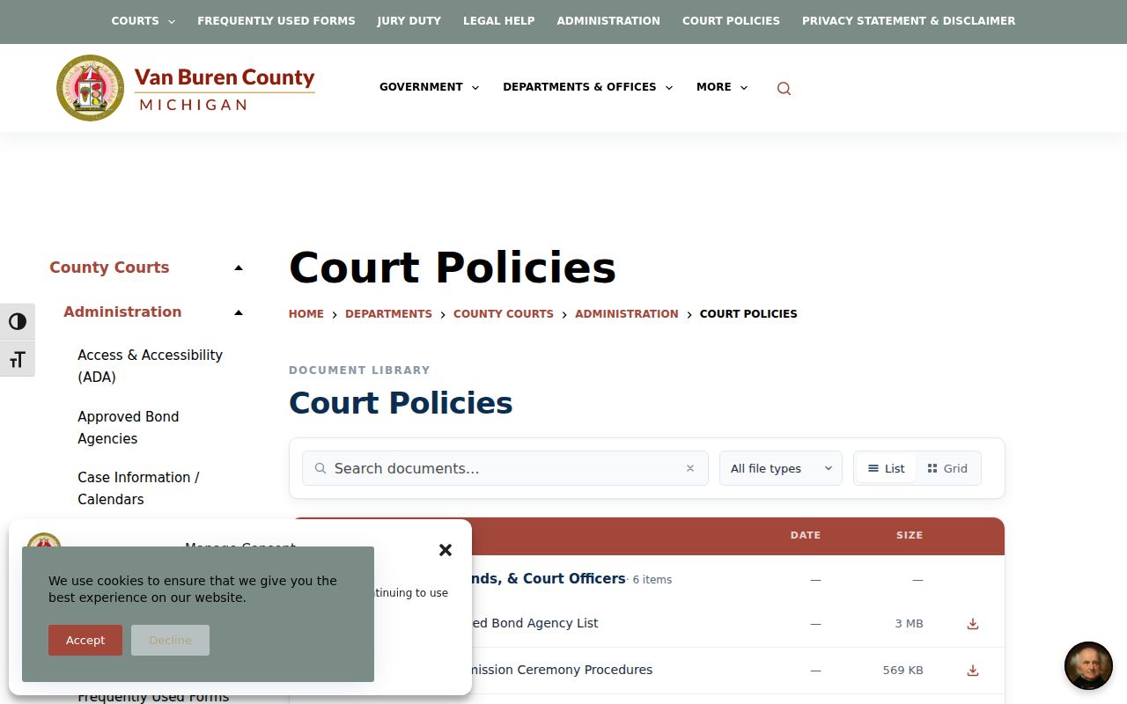1127x704 pixels.
Task: Click the Search documents field
Action: point(505,468)
